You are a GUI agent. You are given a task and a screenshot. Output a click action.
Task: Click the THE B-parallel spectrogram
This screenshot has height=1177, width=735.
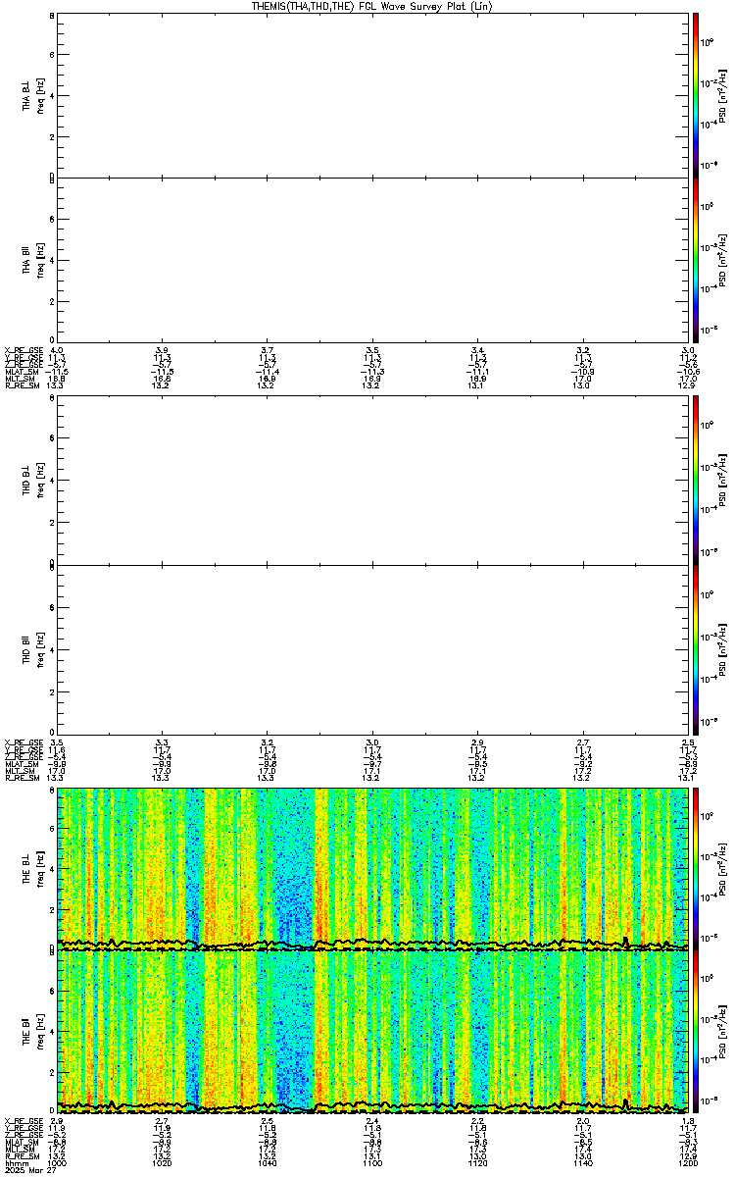pos(372,1033)
